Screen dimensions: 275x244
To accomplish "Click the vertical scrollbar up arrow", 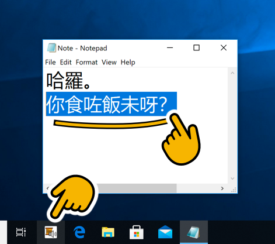I will (232, 73).
